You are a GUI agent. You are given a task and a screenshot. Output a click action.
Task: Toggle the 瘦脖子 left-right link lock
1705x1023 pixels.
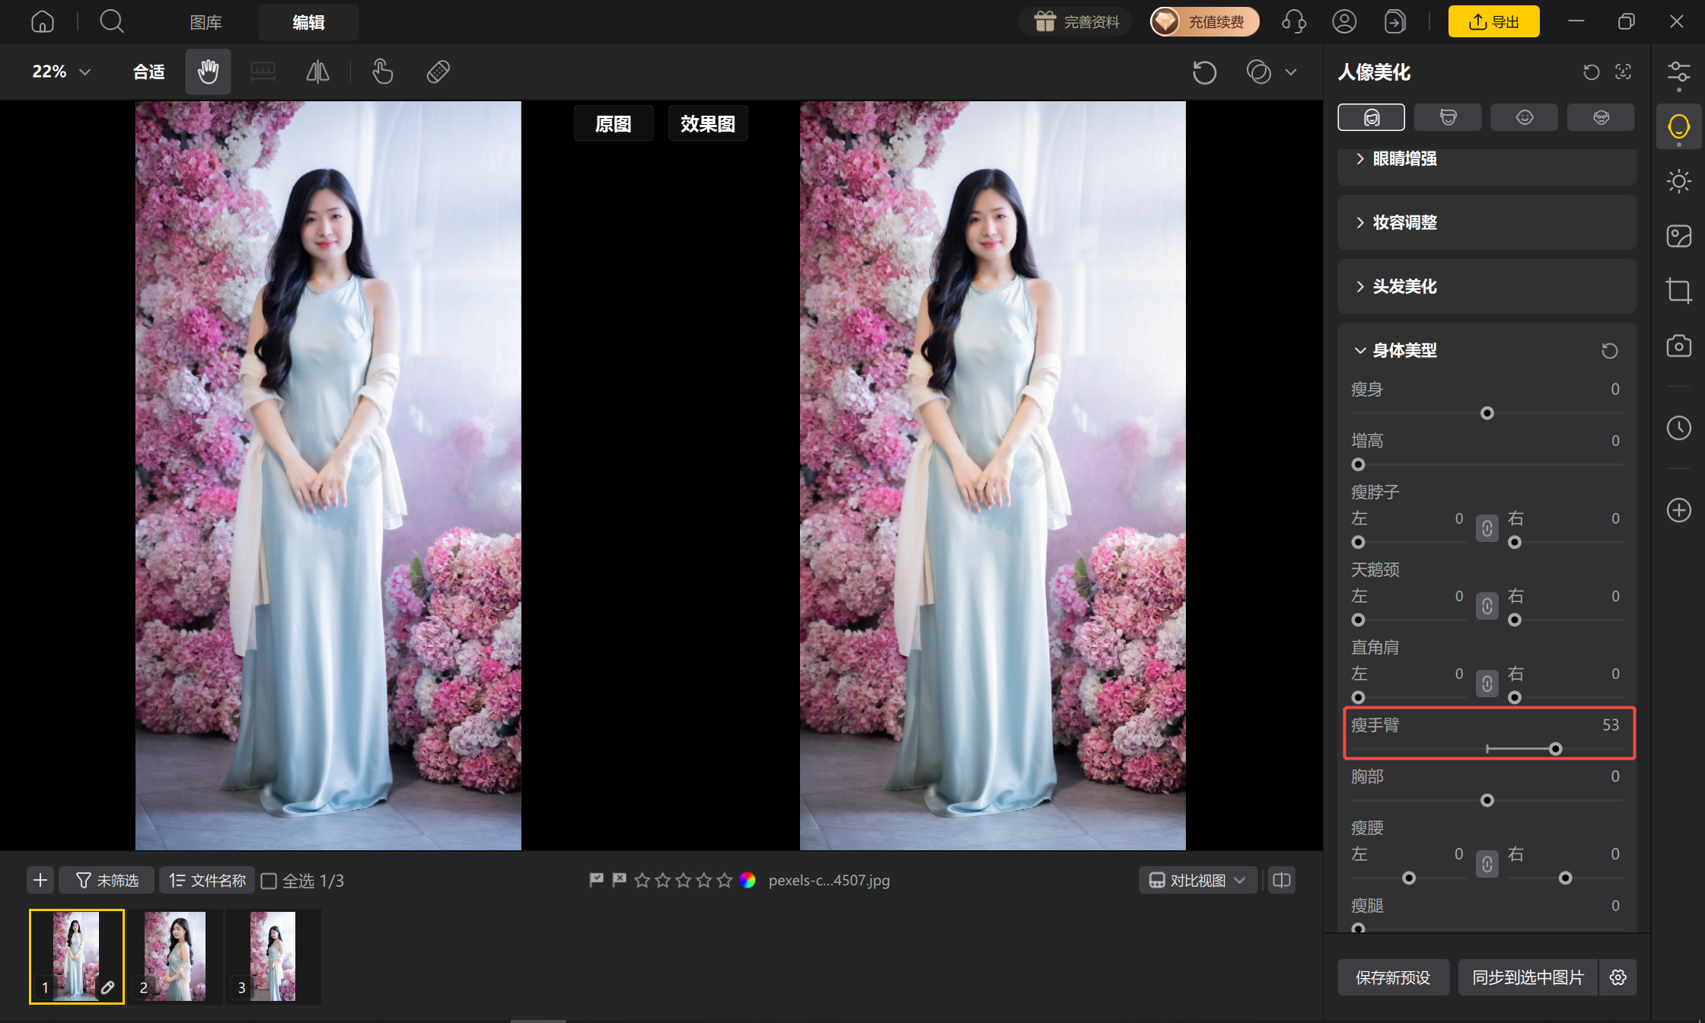coord(1487,528)
